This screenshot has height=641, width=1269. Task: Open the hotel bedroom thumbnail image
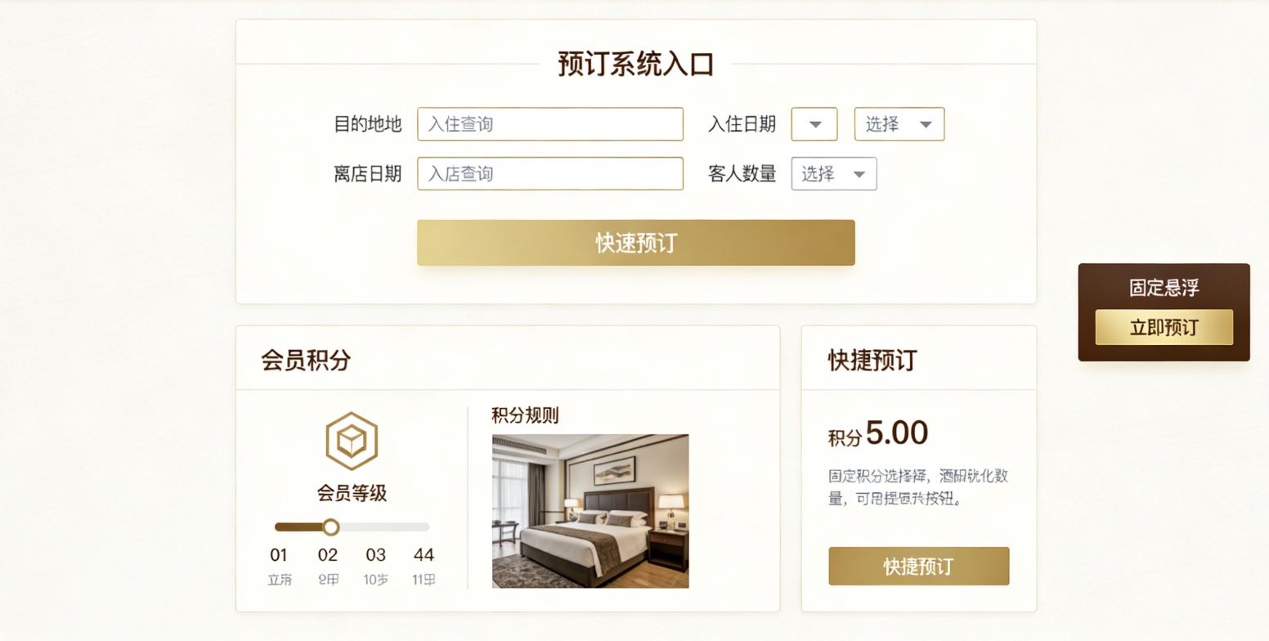[x=590, y=511]
